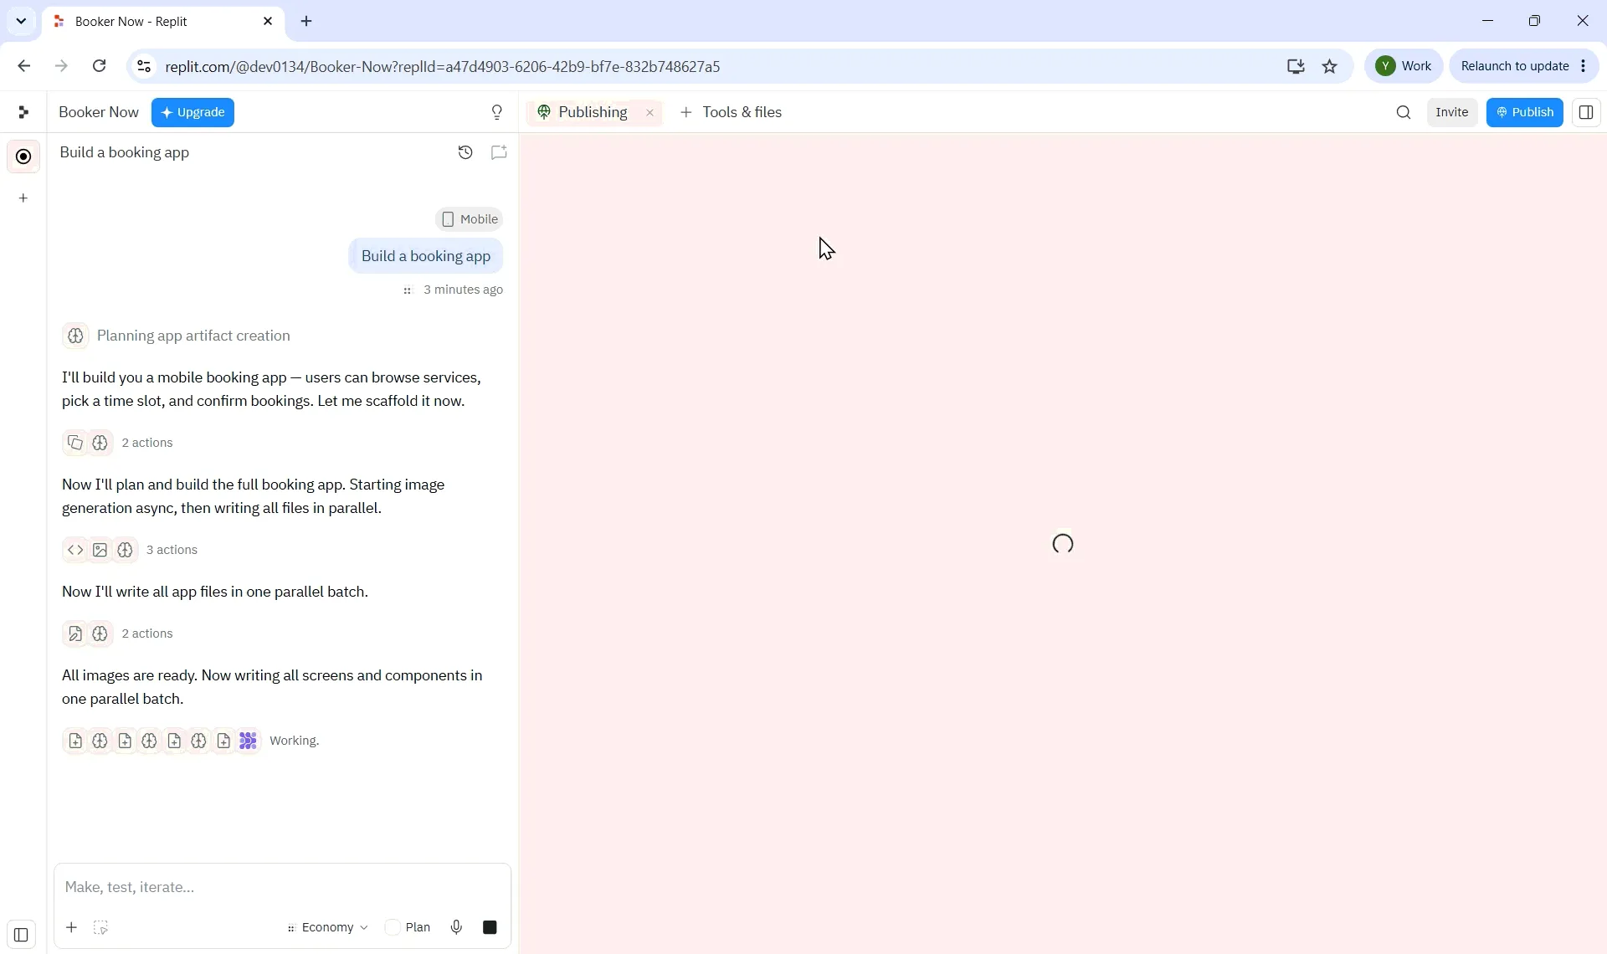
Task: Click the Mobile tag chip
Action: click(470, 219)
